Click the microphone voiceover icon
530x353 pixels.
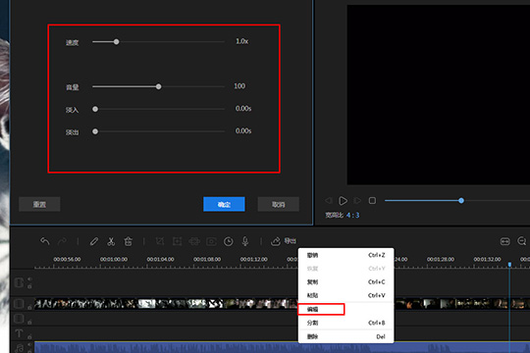[x=245, y=241]
